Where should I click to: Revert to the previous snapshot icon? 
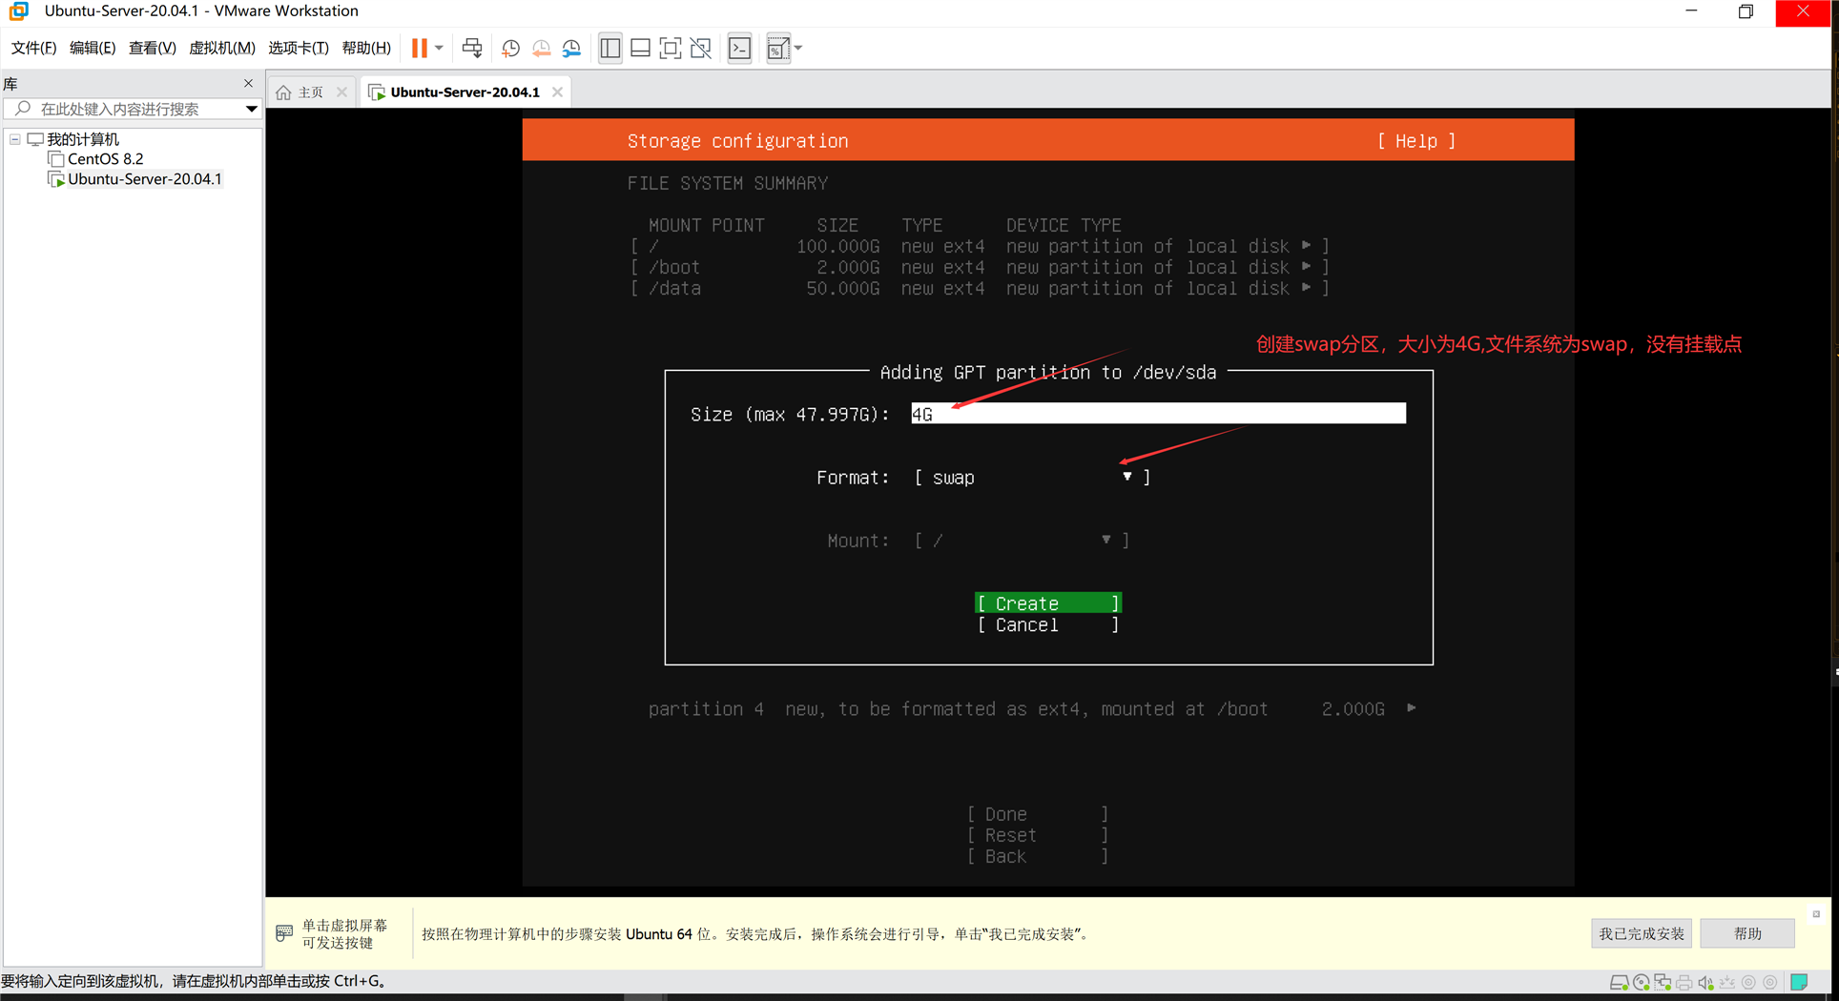(x=542, y=48)
